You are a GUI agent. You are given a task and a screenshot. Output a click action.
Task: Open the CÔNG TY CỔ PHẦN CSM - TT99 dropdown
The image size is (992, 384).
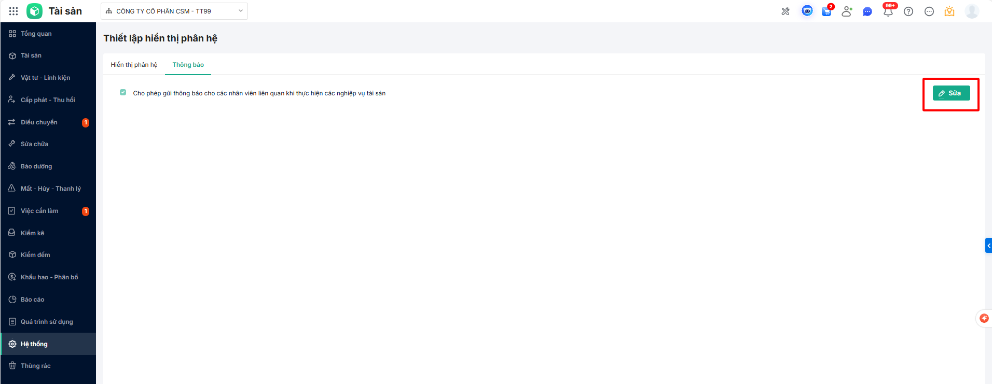tap(174, 11)
